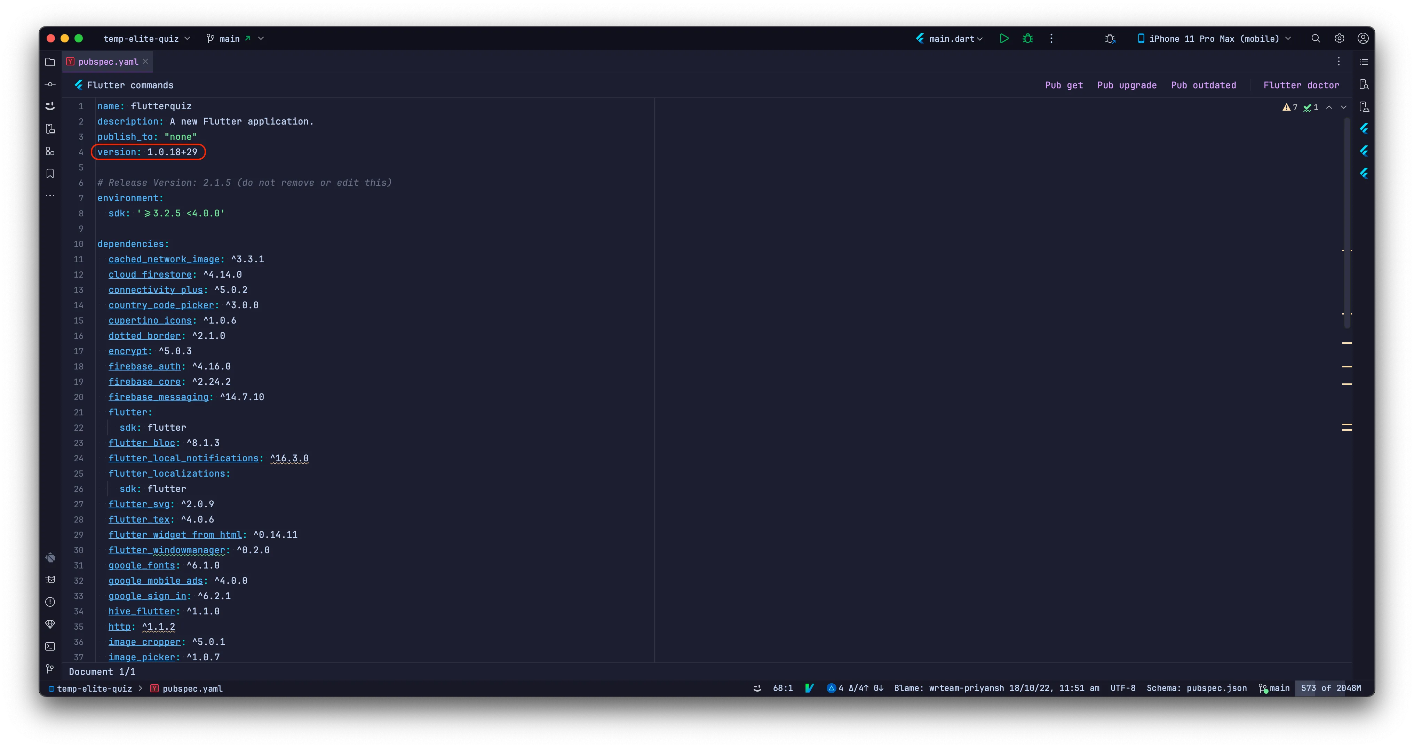Image resolution: width=1414 pixels, height=748 pixels.
Task: Expand the main branch dropdown
Action: [235, 38]
